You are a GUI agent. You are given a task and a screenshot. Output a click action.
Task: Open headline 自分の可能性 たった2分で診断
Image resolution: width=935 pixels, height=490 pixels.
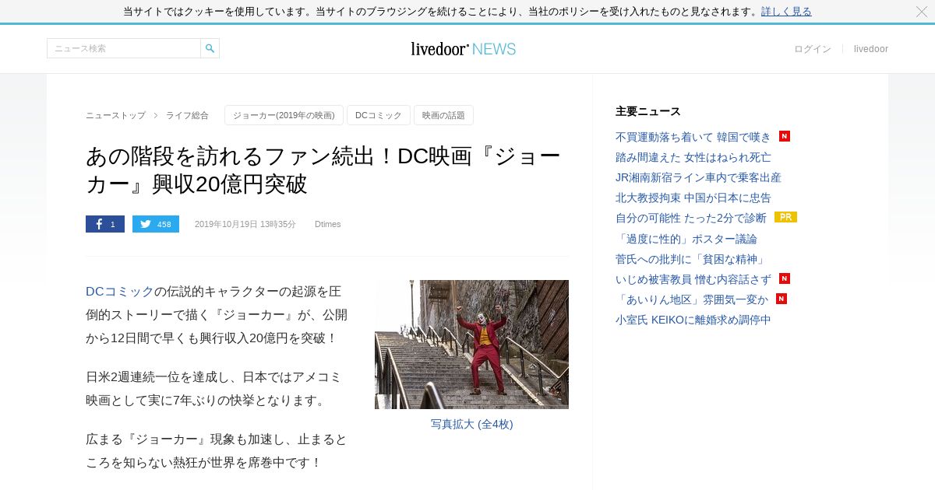[691, 218]
